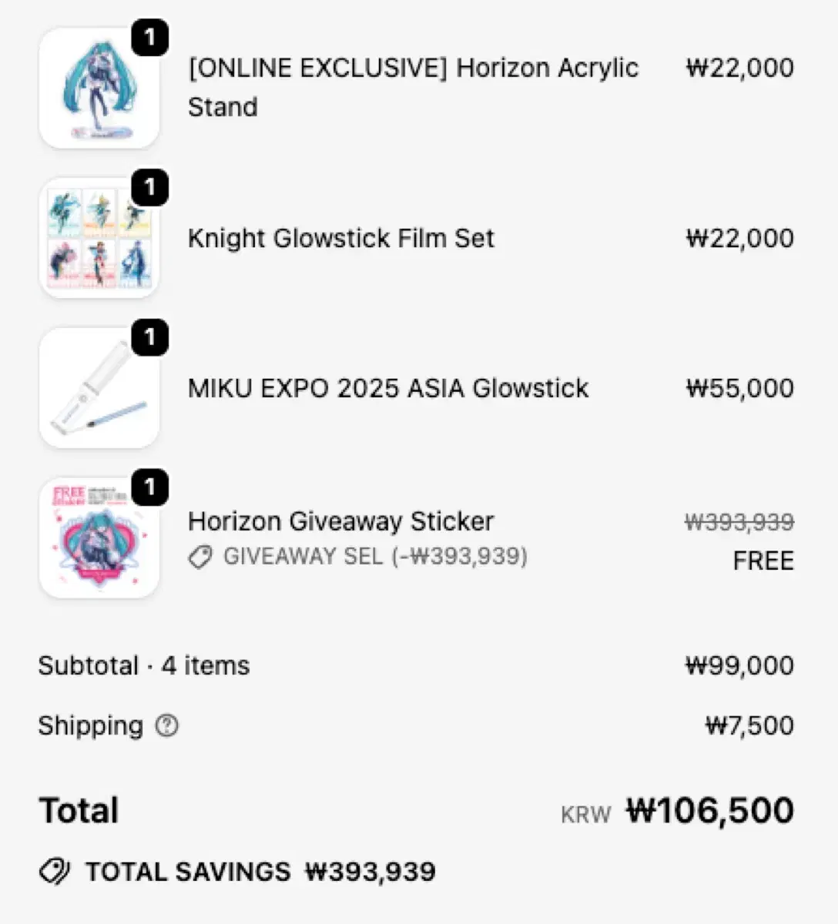Select the Horizon Giveaway Sticker name
This screenshot has height=924, width=838.
pos(340,521)
